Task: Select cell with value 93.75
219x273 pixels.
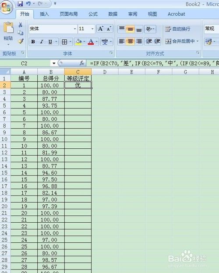Action: coord(51,105)
